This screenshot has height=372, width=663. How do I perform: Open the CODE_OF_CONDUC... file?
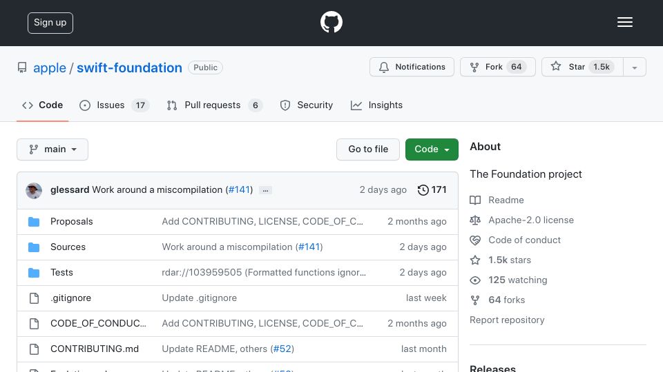98,323
